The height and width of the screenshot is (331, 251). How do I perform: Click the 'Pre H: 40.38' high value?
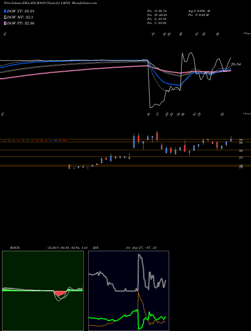pos(157,15)
